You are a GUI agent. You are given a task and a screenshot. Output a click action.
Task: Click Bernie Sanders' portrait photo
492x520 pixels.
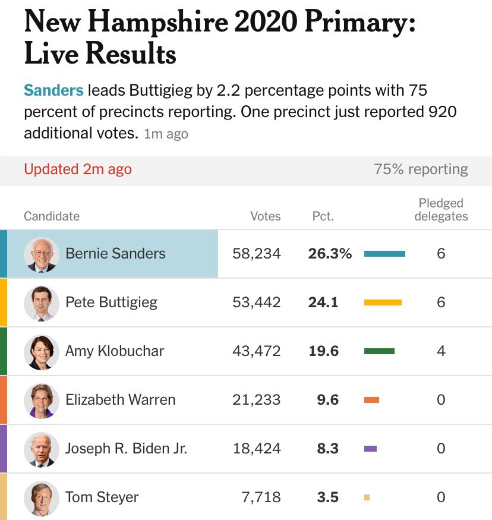point(42,255)
